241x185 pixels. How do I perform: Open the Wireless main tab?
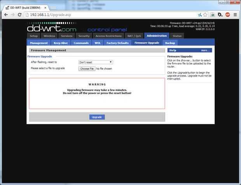point(49,36)
